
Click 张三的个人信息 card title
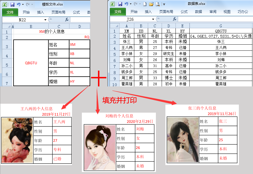202,108
